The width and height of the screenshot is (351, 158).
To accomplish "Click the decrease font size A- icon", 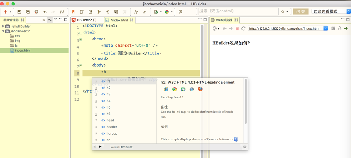I will click(x=144, y=12).
